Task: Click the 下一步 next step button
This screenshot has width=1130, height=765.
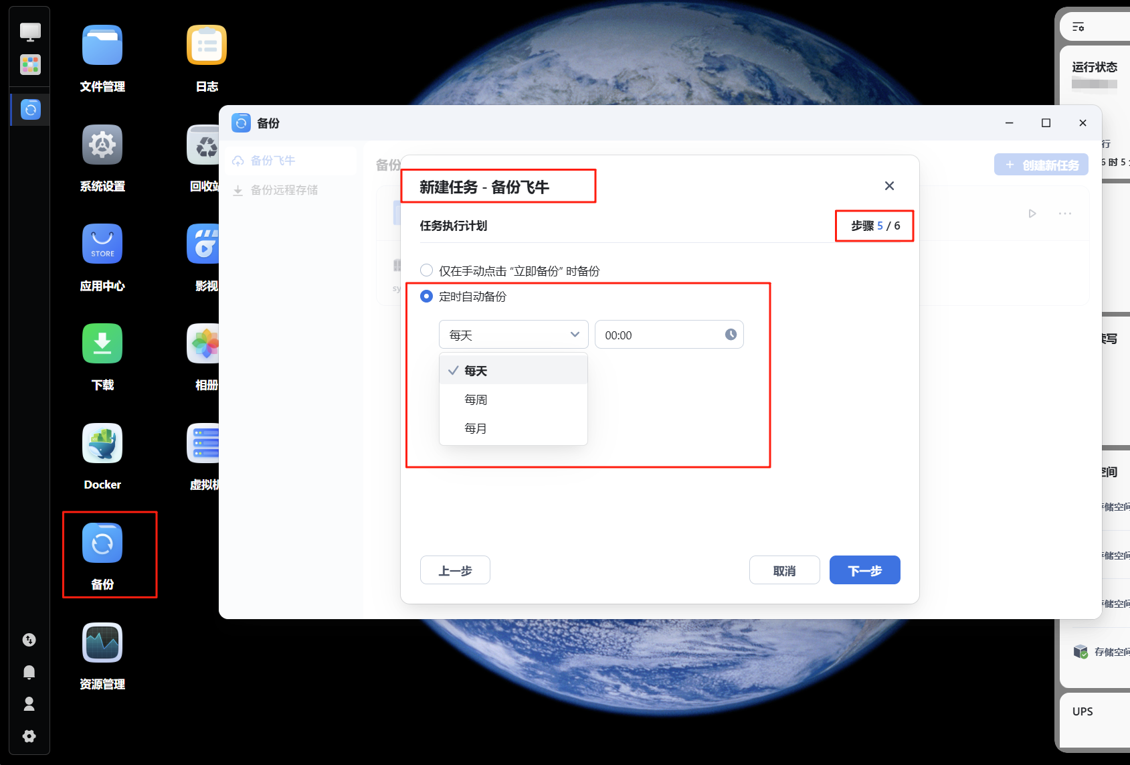Action: [864, 570]
